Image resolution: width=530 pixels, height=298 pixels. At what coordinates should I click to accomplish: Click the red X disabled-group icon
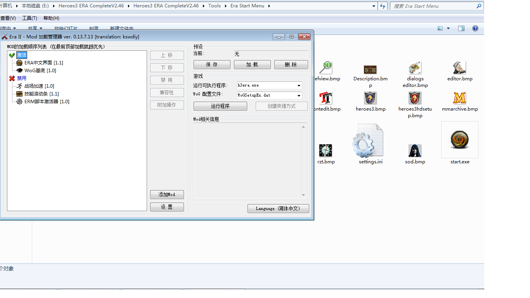point(12,78)
